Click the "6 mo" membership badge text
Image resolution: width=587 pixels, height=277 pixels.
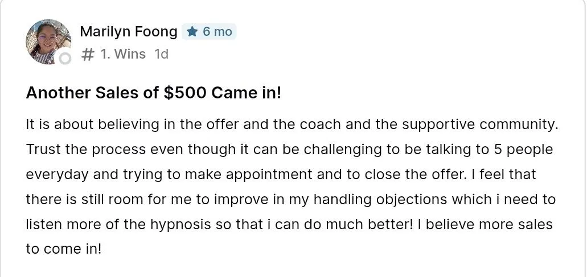point(217,32)
